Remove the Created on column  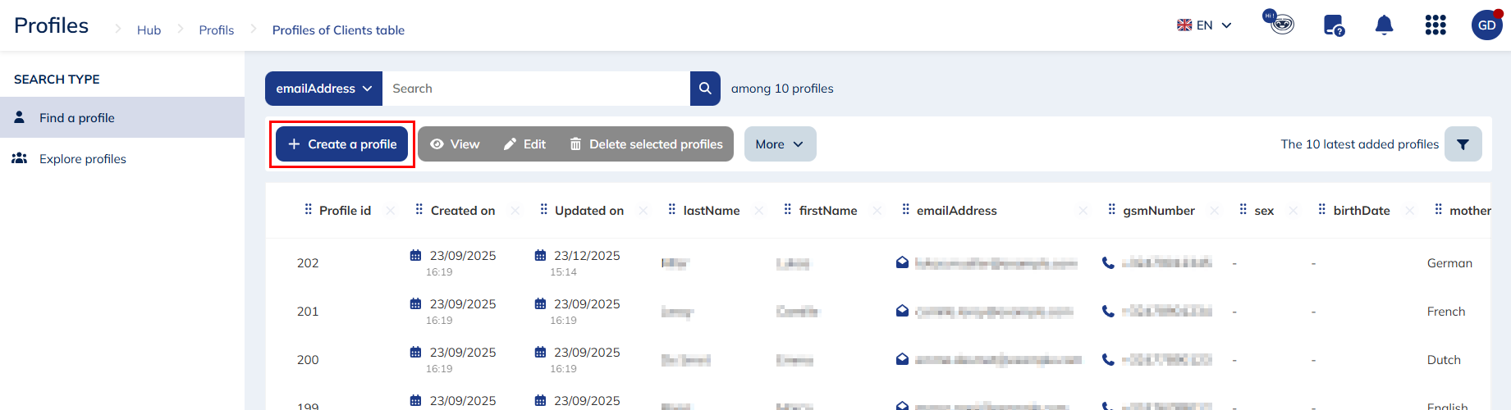coord(515,211)
